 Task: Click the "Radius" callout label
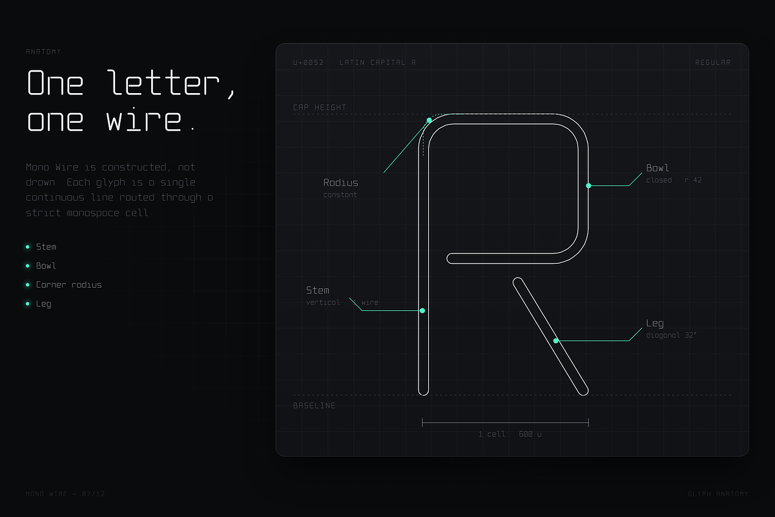click(x=341, y=183)
